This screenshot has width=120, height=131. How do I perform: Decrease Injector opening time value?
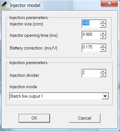[x=103, y=37]
